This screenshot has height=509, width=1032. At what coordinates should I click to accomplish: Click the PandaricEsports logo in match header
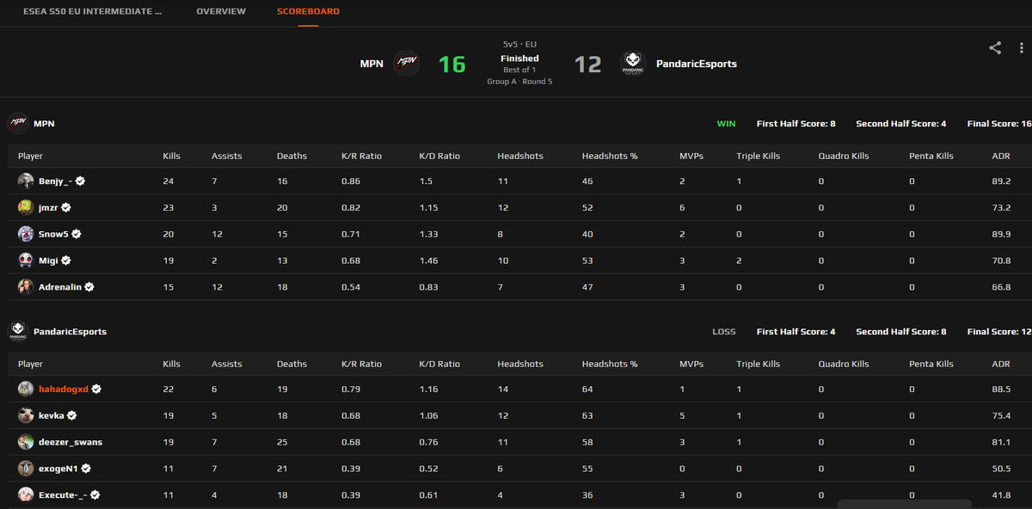coord(632,62)
